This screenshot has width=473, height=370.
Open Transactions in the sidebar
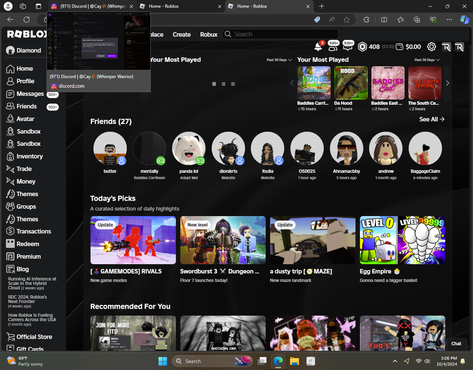[x=28, y=232]
